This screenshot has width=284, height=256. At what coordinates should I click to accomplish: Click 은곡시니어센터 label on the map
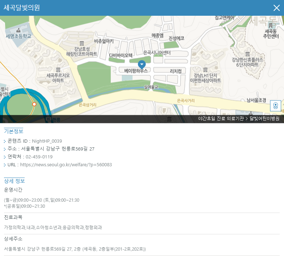coord(157,53)
